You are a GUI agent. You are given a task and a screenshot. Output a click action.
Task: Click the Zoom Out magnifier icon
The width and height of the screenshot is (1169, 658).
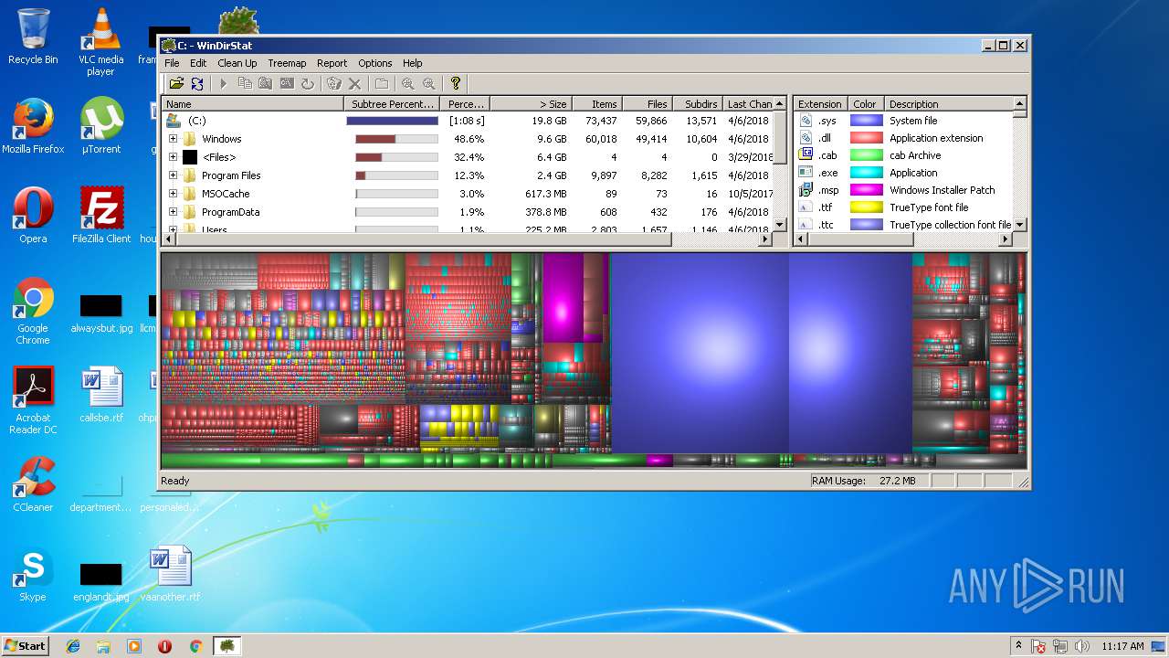click(428, 83)
